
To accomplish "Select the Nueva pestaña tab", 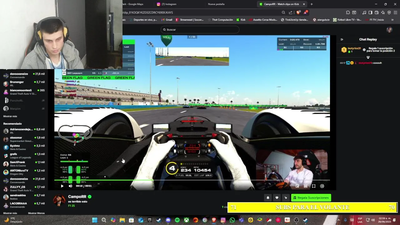I will (x=216, y=4).
